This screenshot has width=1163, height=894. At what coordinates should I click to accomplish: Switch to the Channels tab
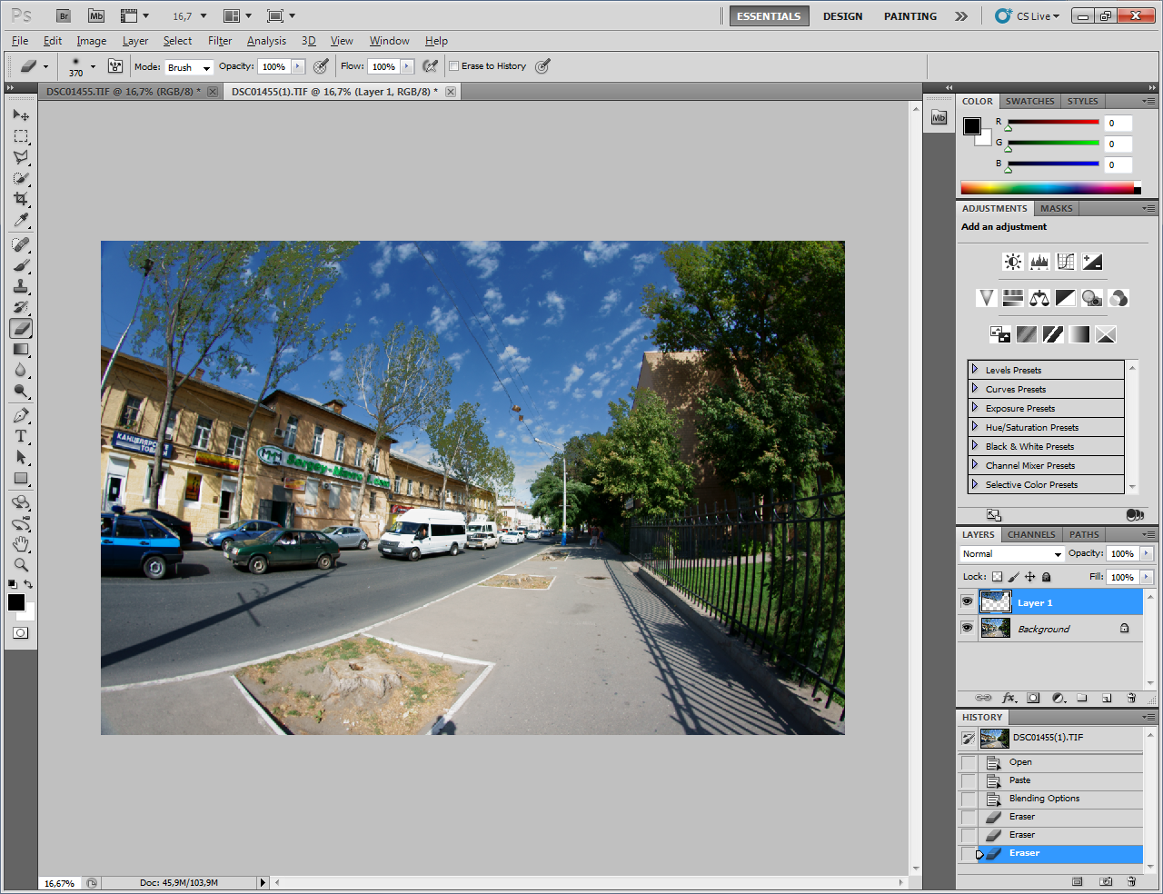pos(1030,534)
